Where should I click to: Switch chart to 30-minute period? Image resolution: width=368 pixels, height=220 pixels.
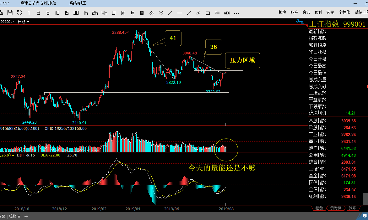[76, 13]
